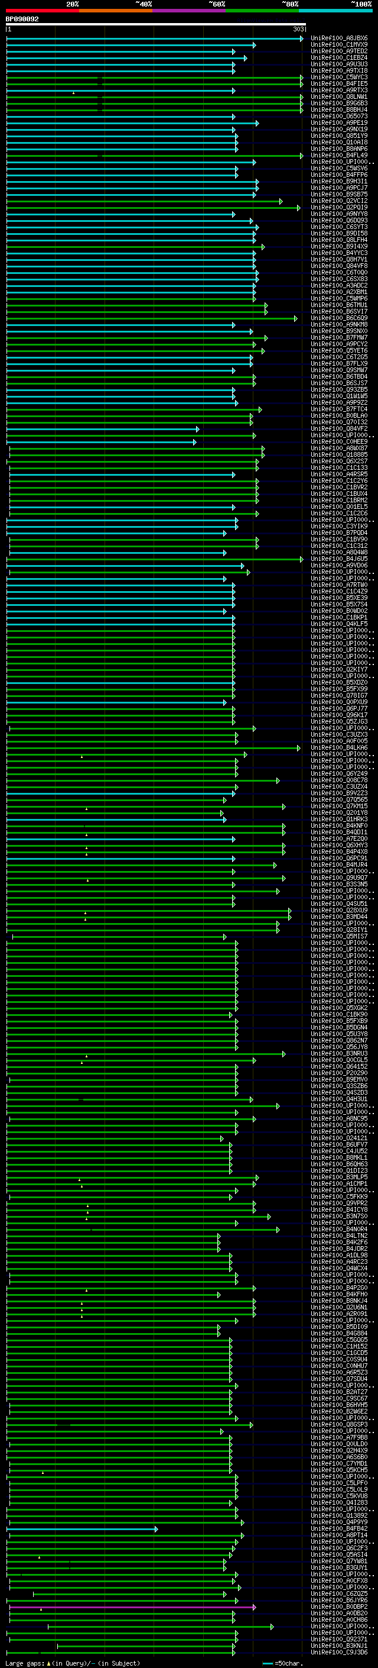This screenshot has height=1668, width=378.
Task: Select the UniRef100_B4KNF0 label
Action: click(x=339, y=825)
